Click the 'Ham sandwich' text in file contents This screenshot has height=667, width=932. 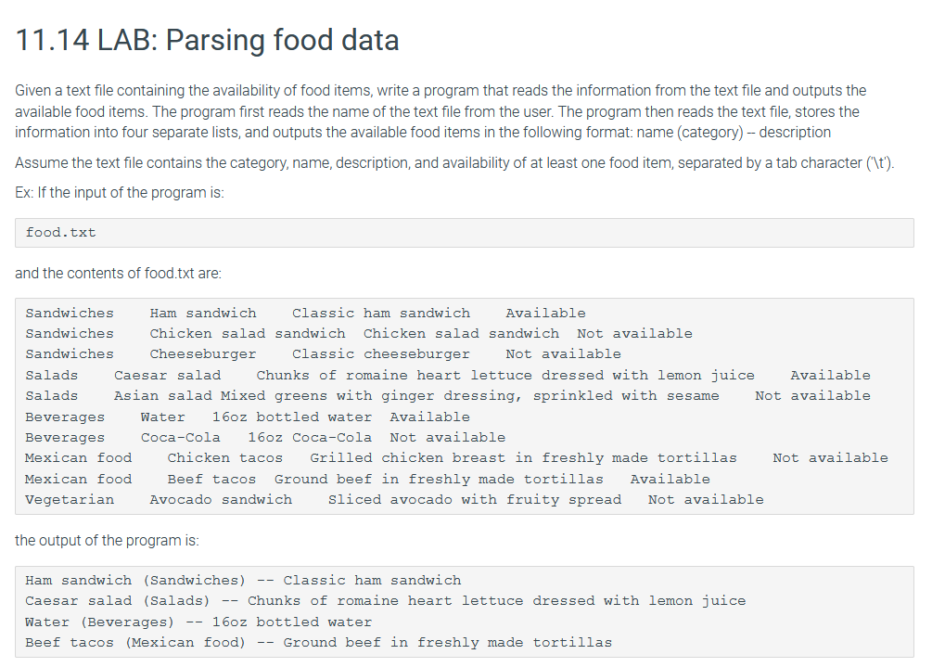coord(203,314)
